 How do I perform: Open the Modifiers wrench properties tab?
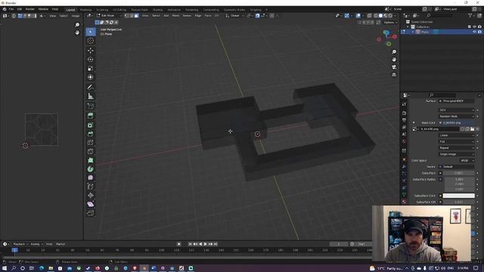[404, 166]
